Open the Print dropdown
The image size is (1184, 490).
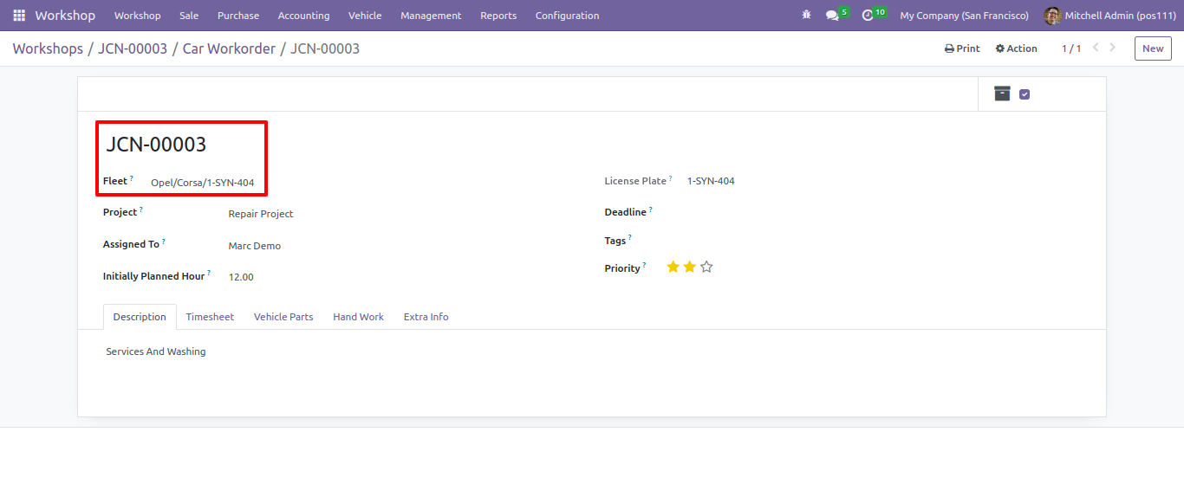[x=962, y=48]
